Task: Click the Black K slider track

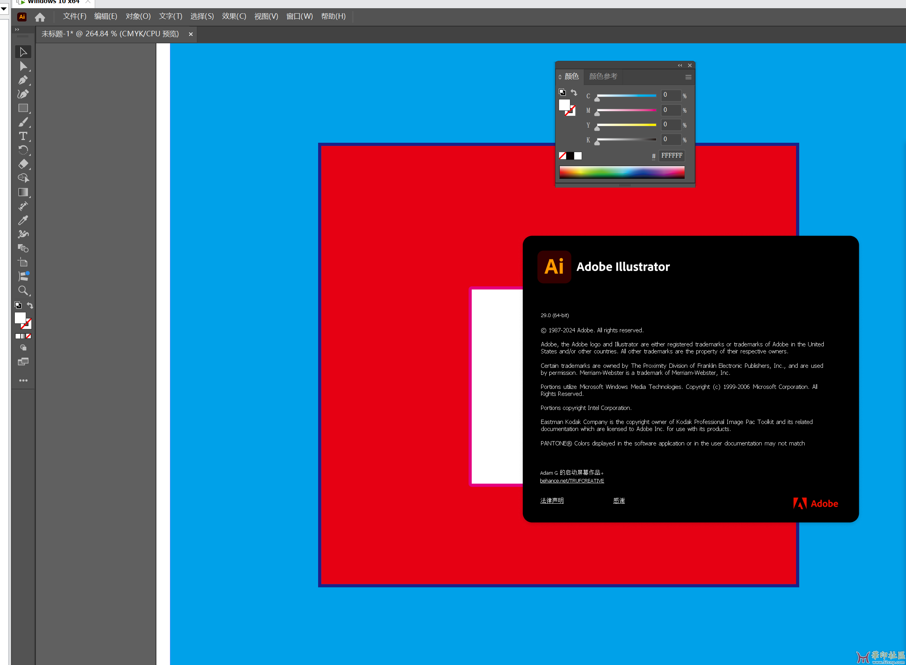Action: 626,140
